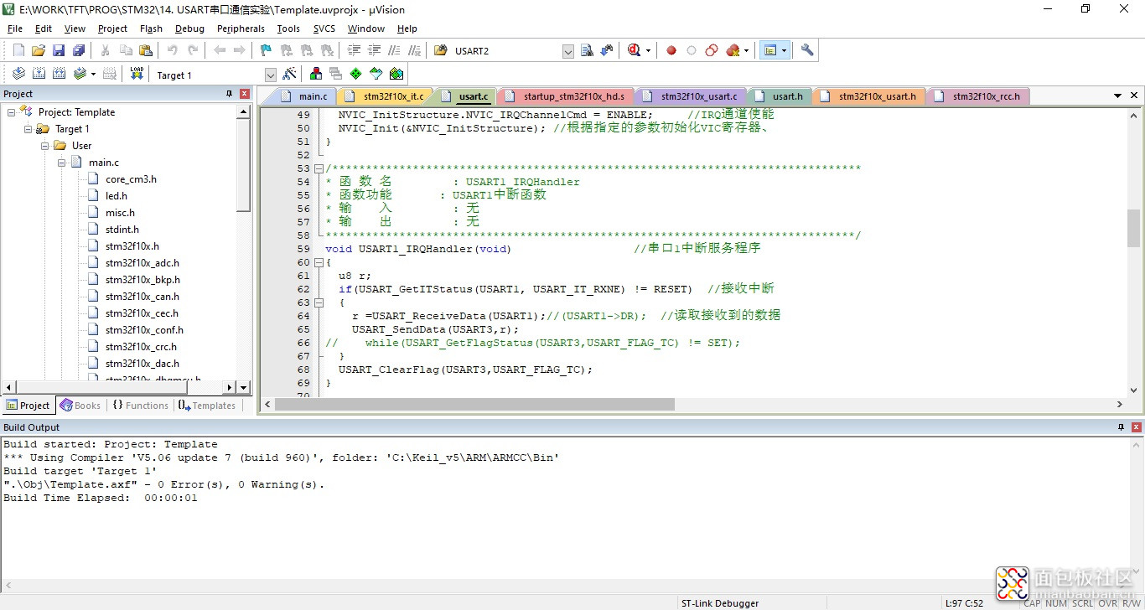Open the Pack Installer icon
The width and height of the screenshot is (1145, 610).
[x=396, y=74]
